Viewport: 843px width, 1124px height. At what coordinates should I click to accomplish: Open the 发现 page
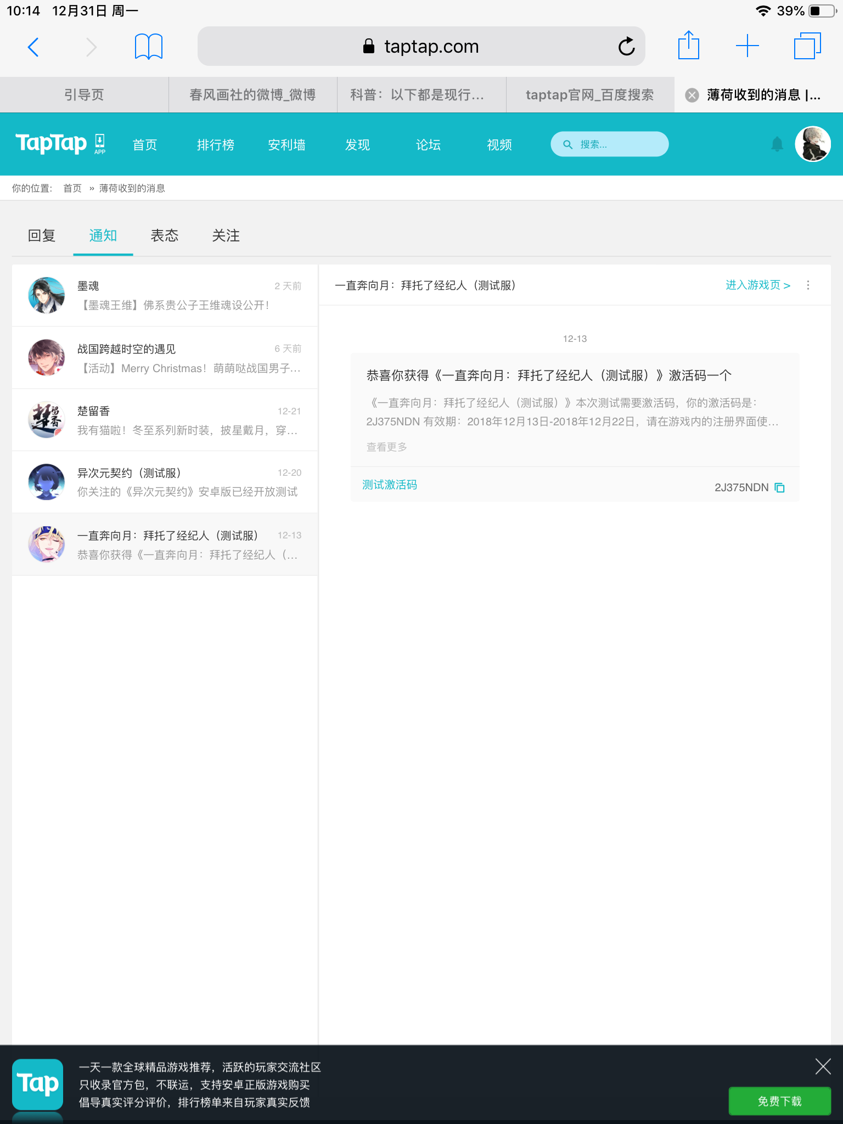[357, 145]
